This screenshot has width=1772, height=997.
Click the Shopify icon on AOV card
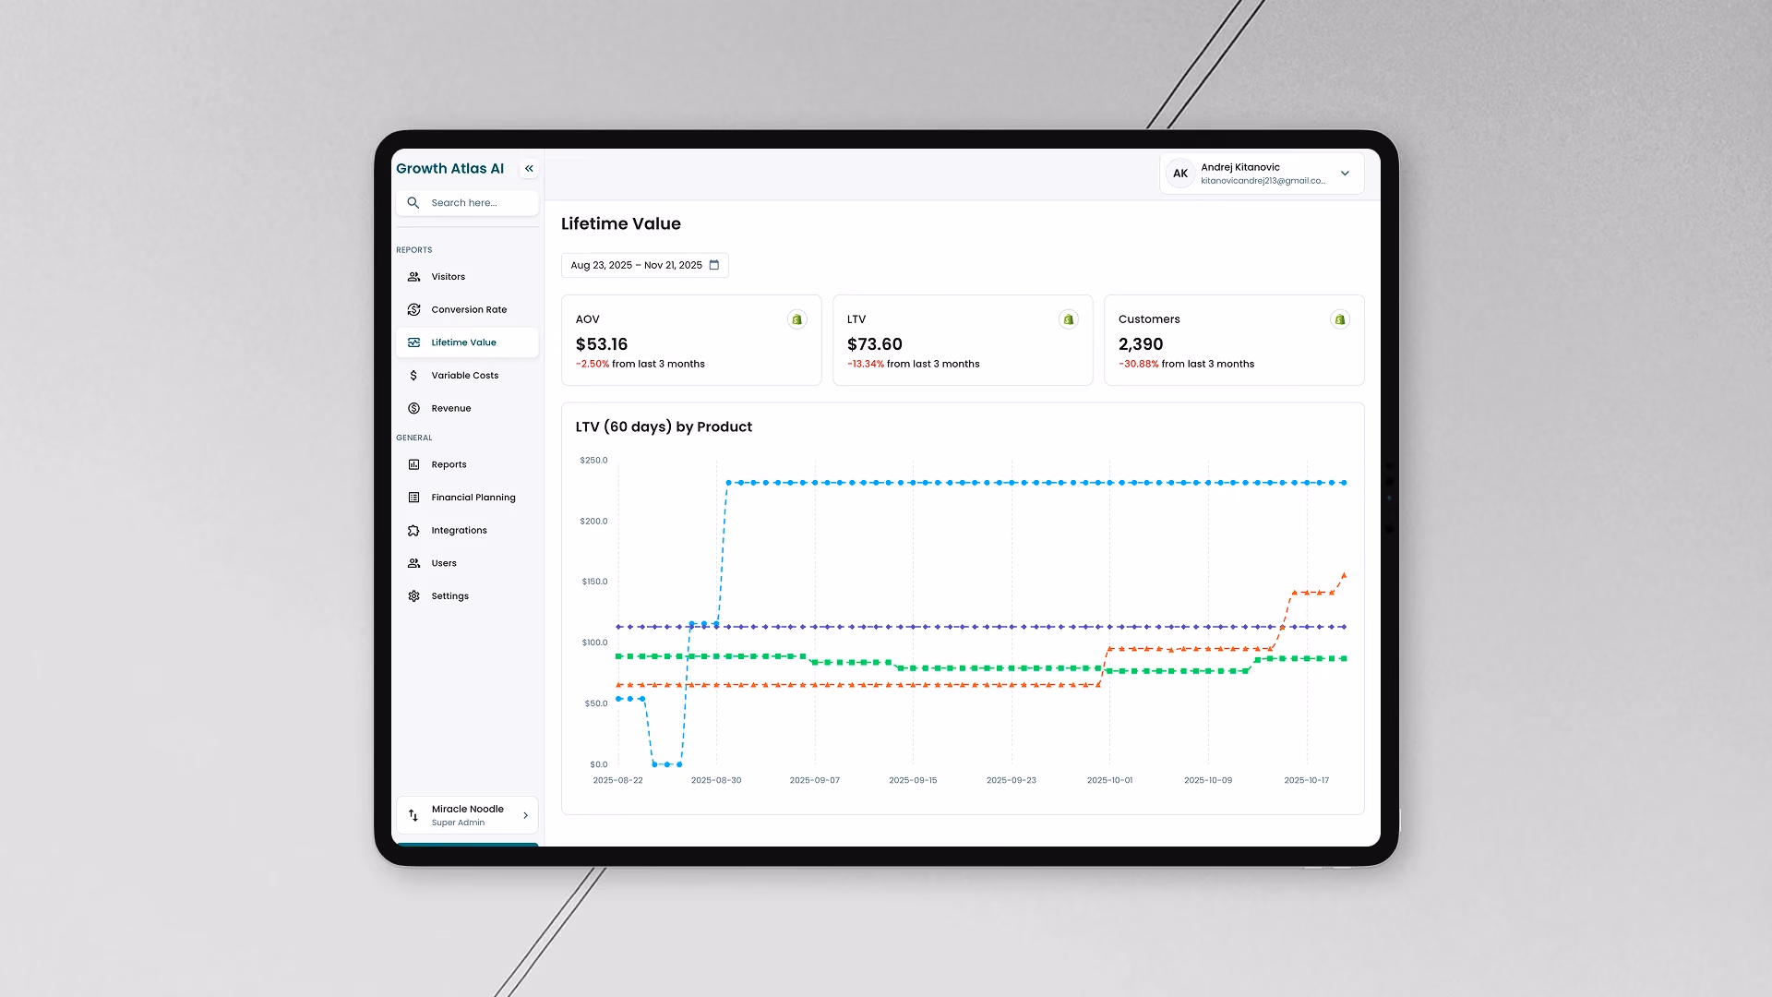tap(796, 319)
